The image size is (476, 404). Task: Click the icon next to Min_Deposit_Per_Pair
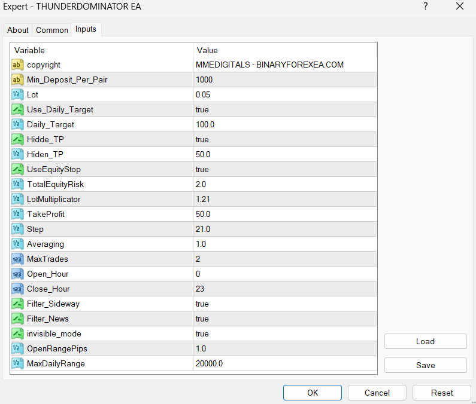(17, 79)
